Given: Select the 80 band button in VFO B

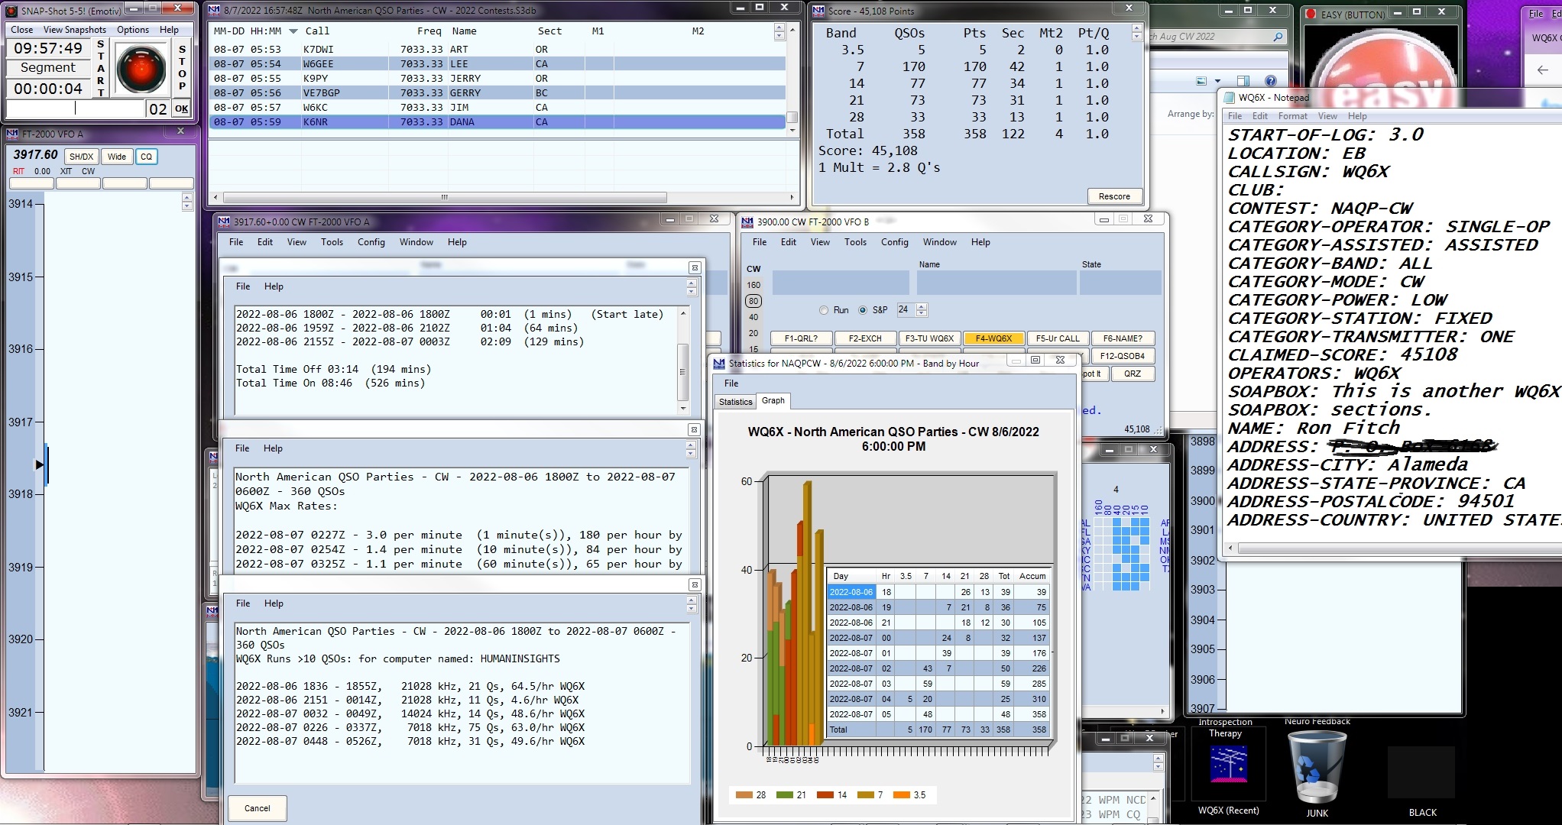Looking at the screenshot, I should (x=753, y=301).
